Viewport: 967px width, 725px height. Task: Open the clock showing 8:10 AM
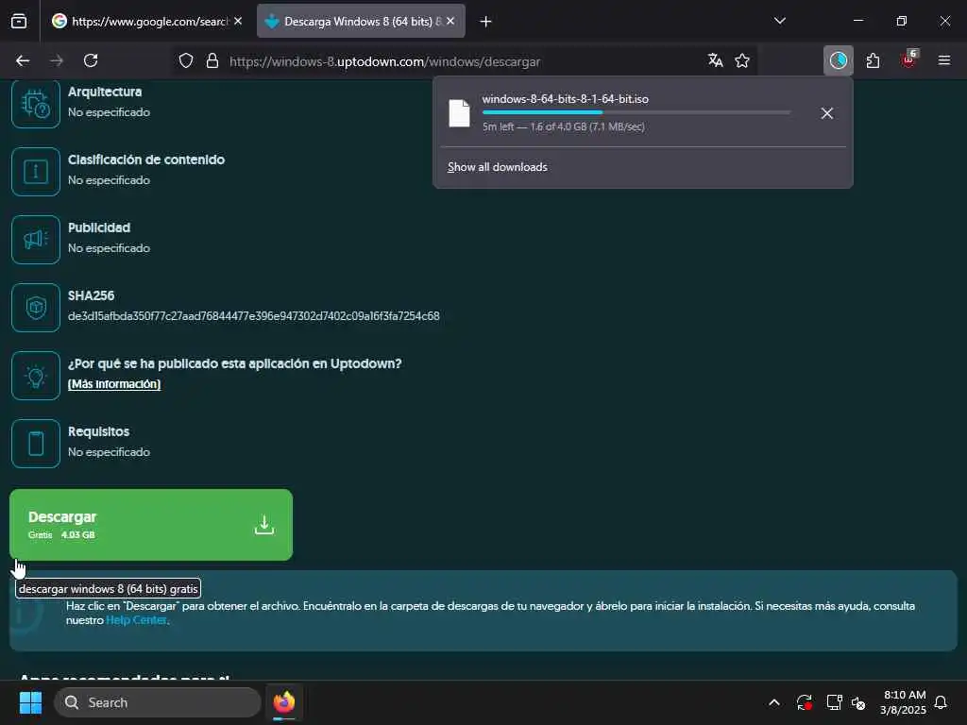(x=903, y=702)
